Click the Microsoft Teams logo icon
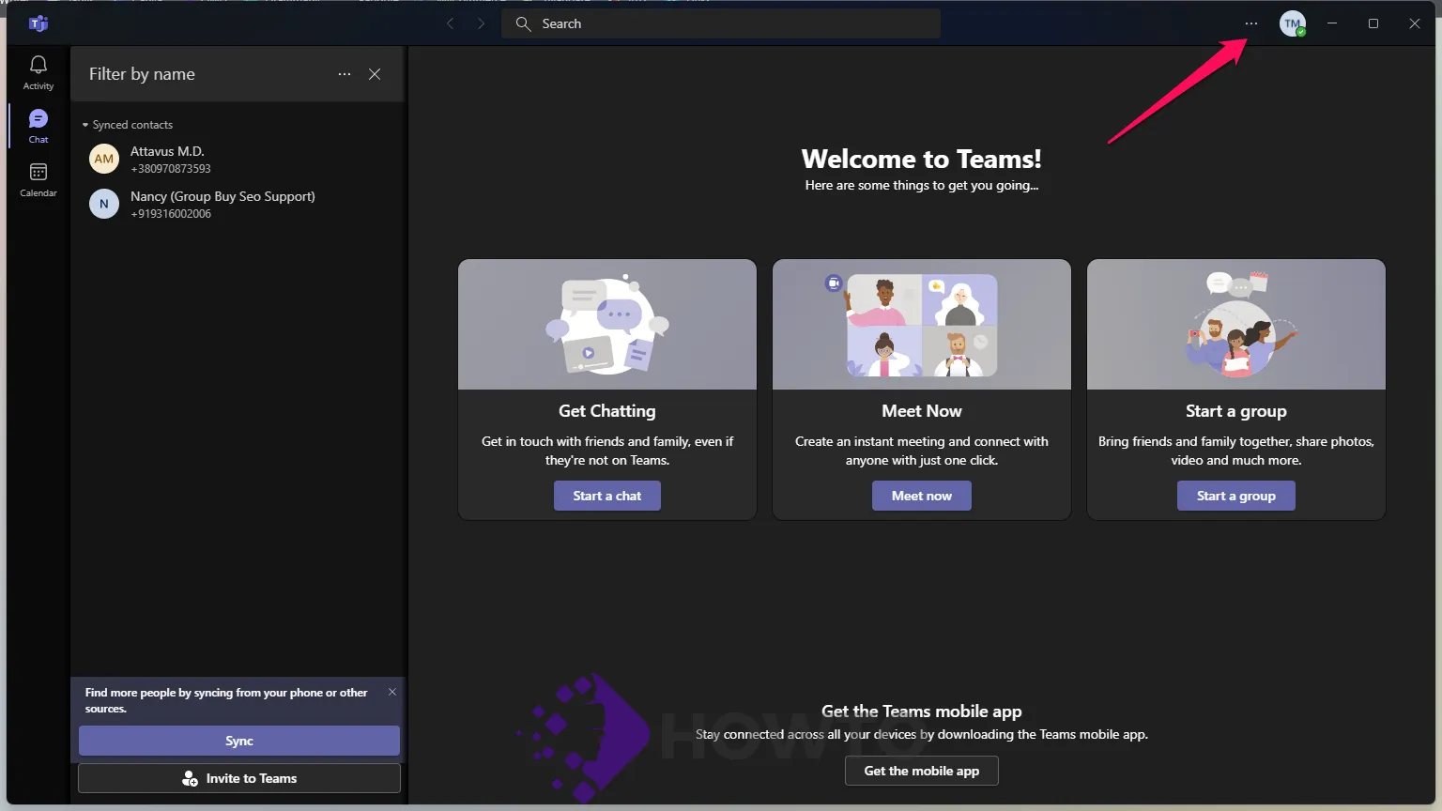 (38, 23)
